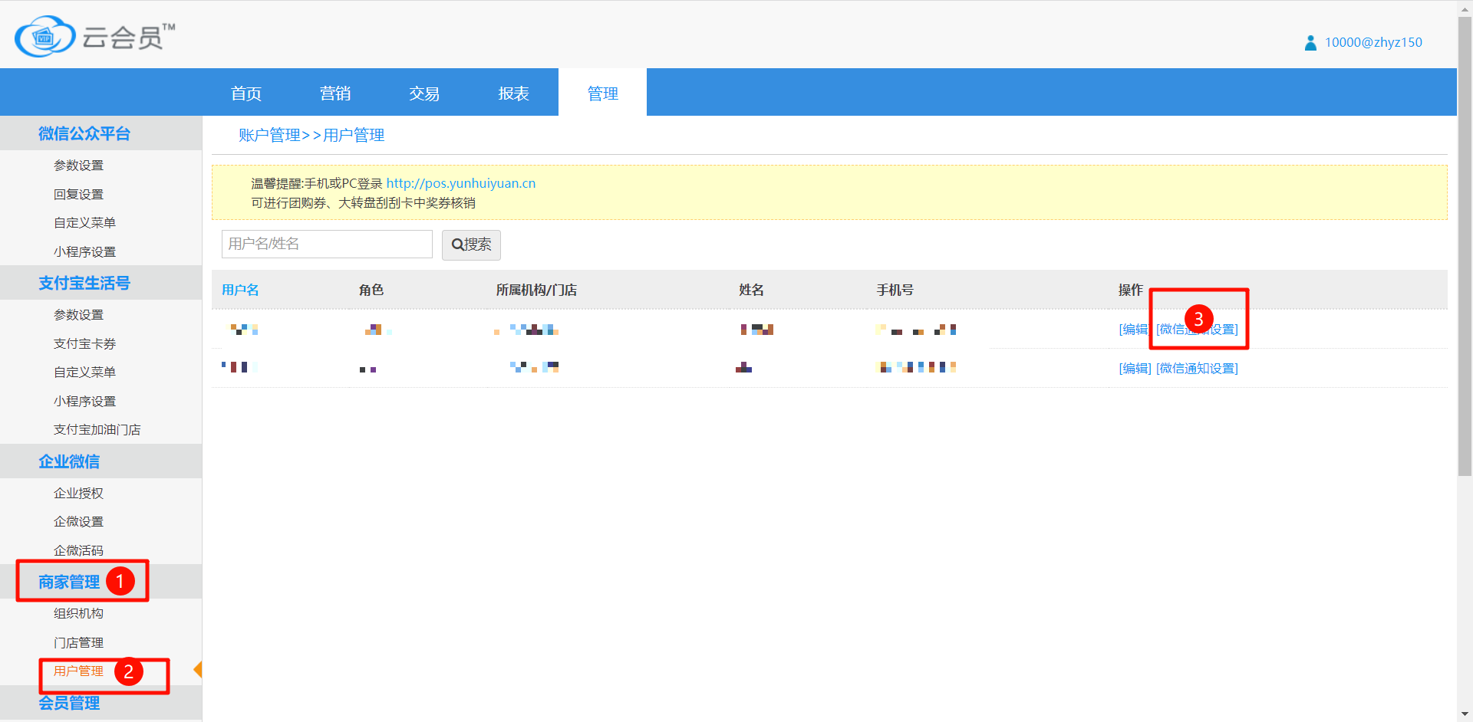Click the user avatar icon beside 10000@zhyz150

point(1310,43)
